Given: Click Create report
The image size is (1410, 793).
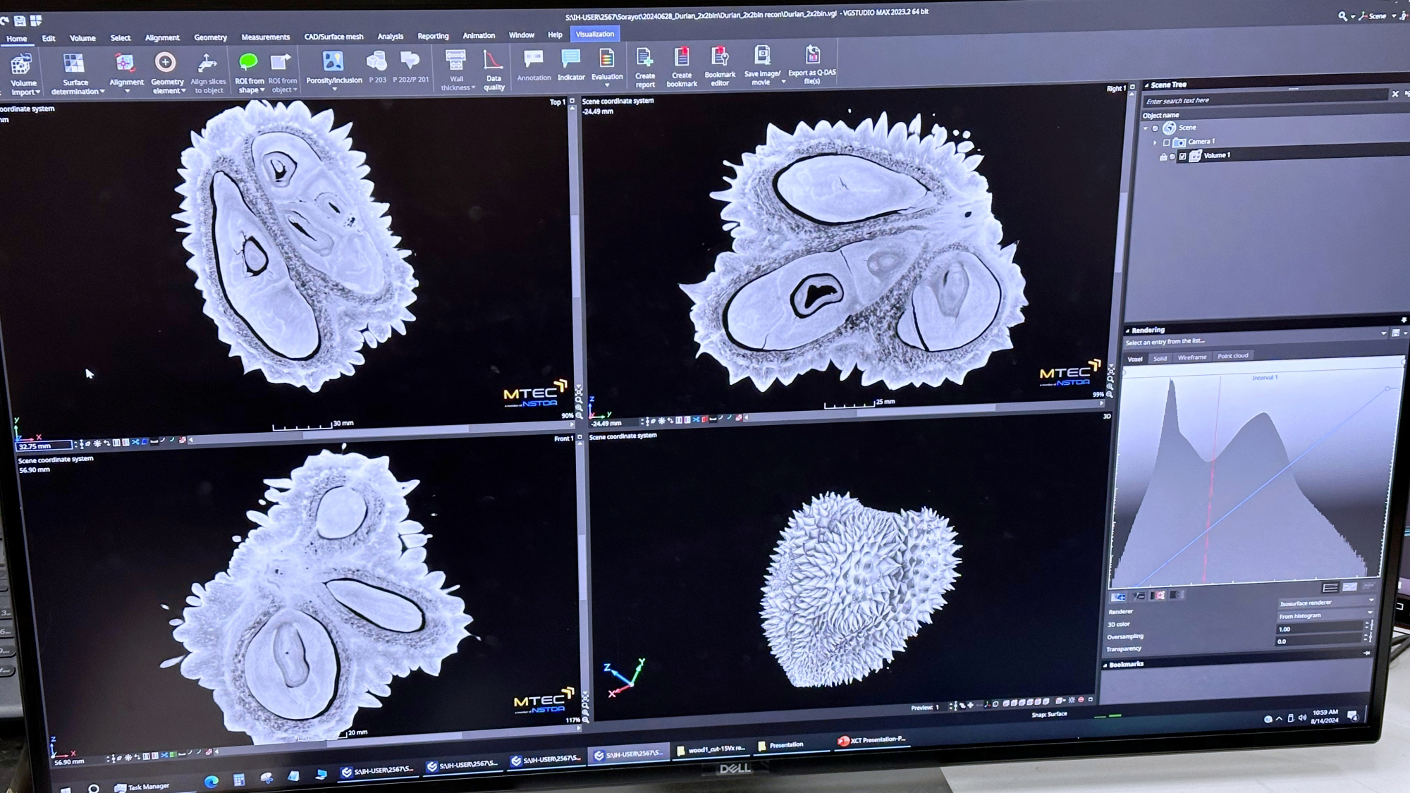Looking at the screenshot, I should click(x=645, y=67).
